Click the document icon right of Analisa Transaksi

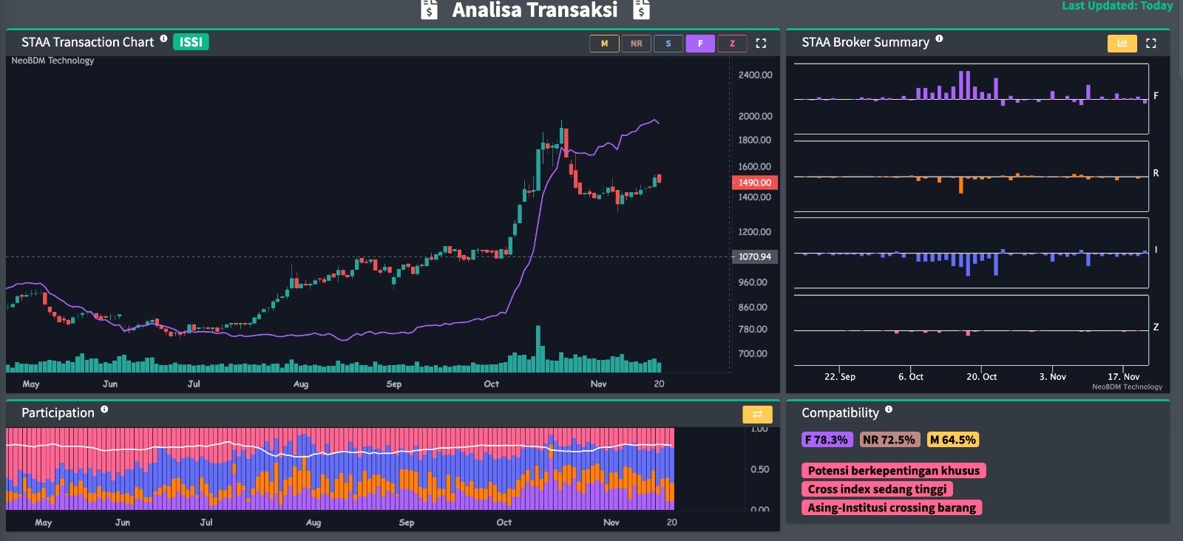tap(642, 9)
